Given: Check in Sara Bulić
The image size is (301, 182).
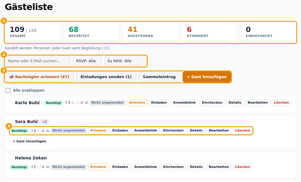Looking at the screenshot, I should tap(173, 131).
